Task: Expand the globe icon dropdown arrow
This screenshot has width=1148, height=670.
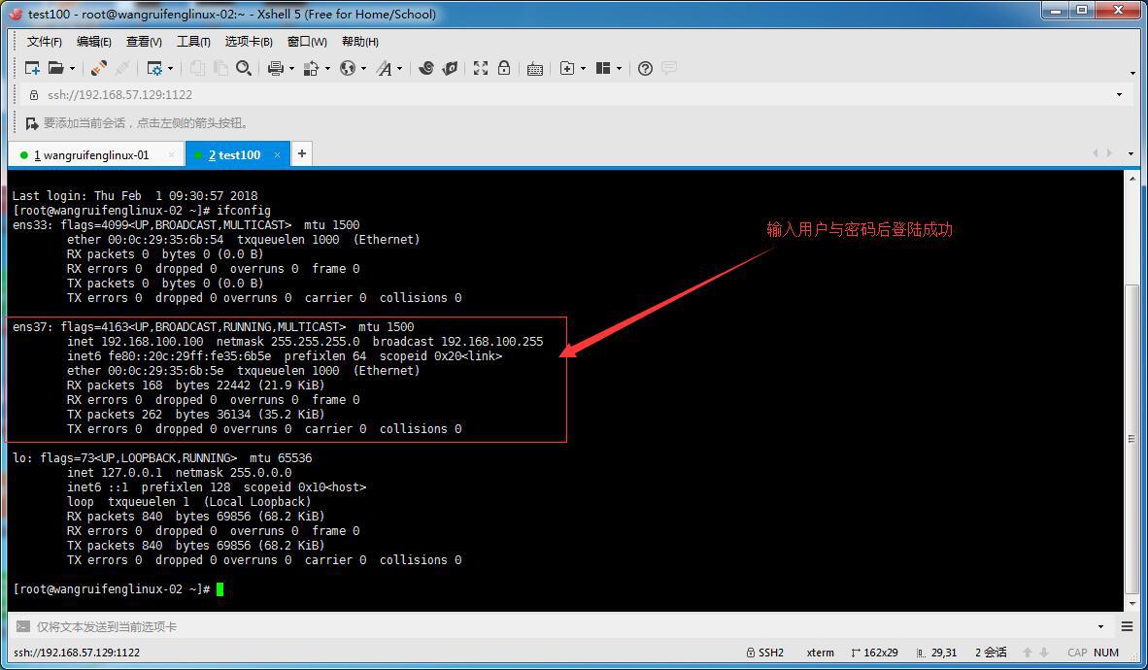Action: [x=363, y=68]
